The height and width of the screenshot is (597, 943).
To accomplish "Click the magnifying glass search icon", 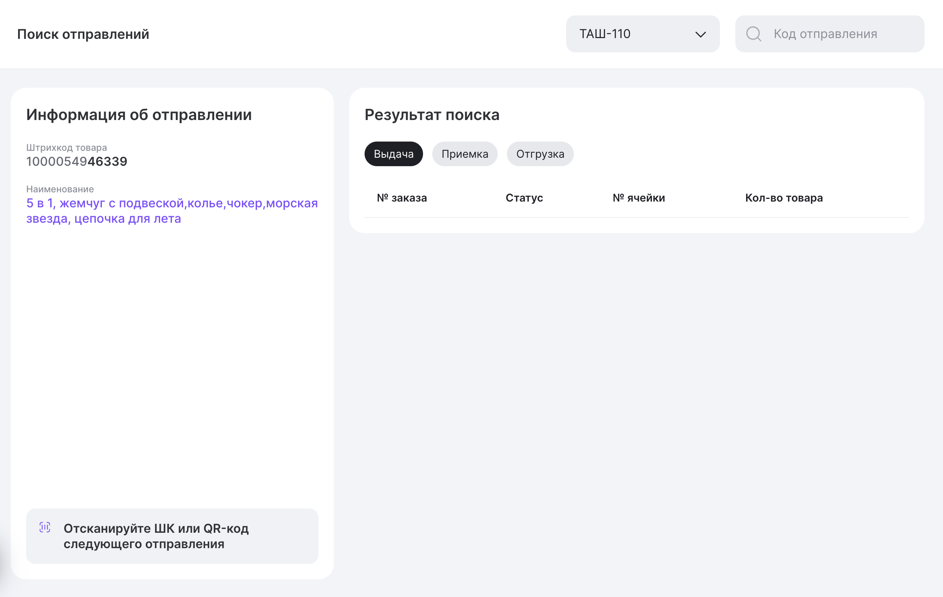I will [753, 34].
